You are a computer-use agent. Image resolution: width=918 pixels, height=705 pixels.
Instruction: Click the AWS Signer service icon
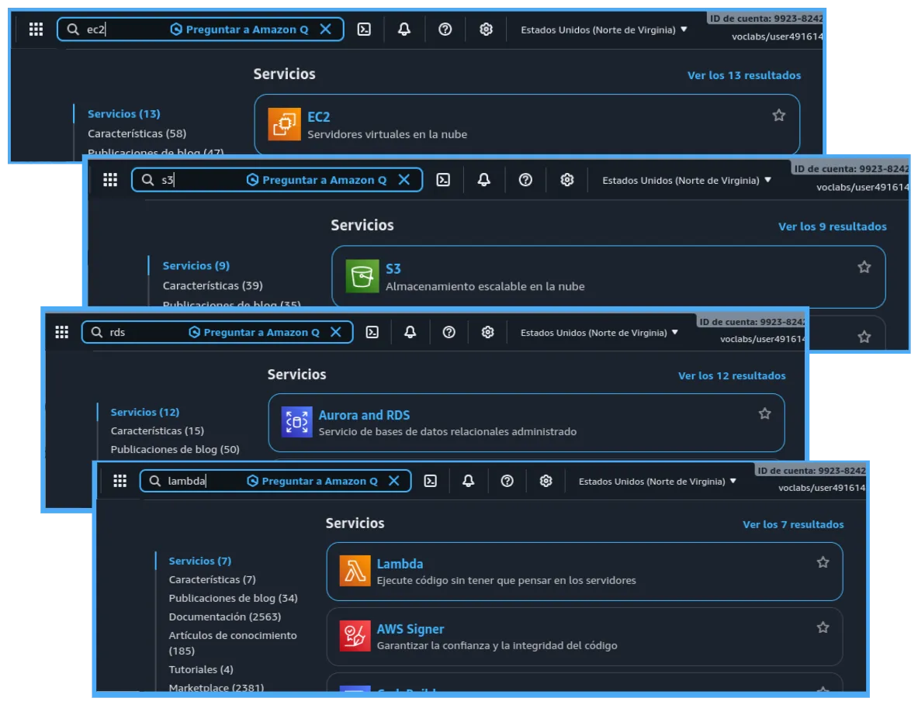(x=354, y=637)
